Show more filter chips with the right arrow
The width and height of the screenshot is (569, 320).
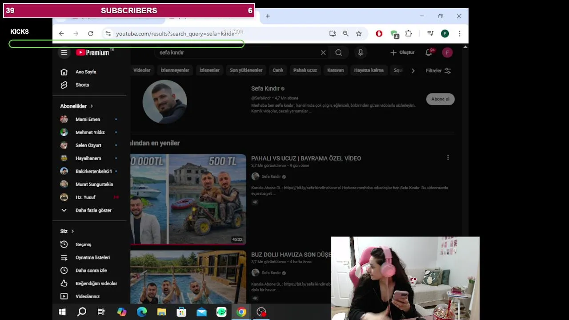click(x=413, y=71)
